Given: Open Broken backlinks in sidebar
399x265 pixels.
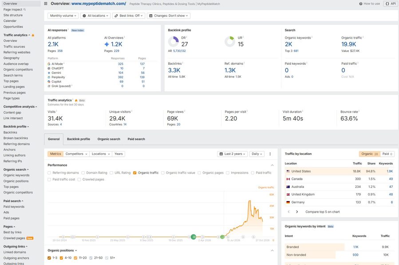Looking at the screenshot, I should point(16,138).
